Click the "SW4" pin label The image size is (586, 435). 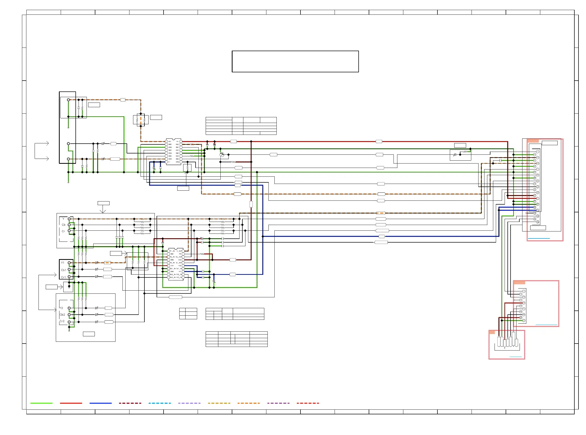[x=170, y=156]
